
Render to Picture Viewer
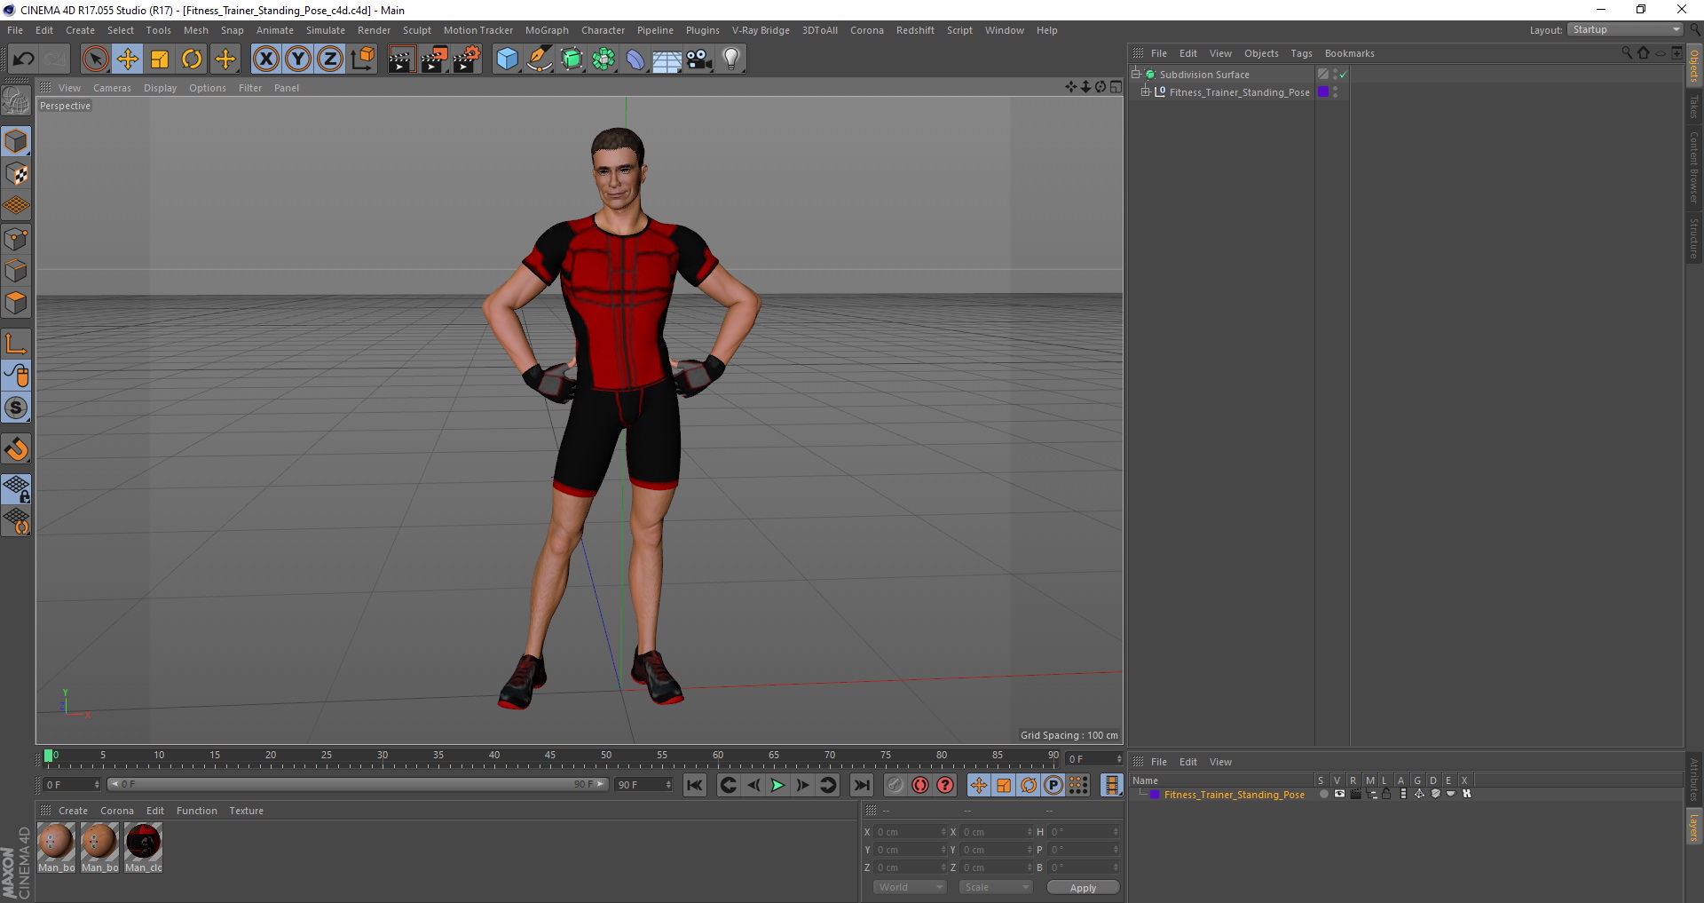(434, 59)
